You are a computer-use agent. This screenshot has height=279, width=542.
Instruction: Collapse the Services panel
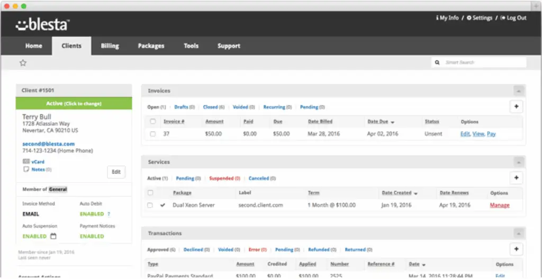point(519,162)
